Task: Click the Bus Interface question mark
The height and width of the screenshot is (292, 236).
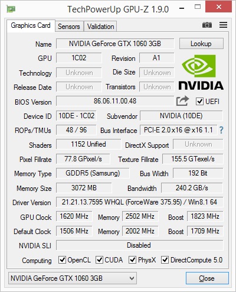Action: click(221, 130)
